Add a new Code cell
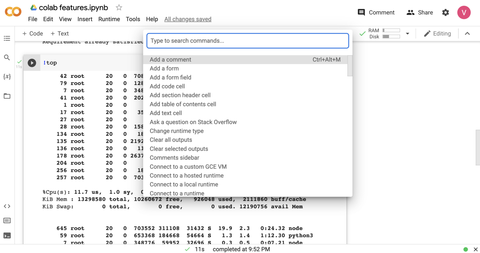480x253 pixels. pyautogui.click(x=33, y=34)
